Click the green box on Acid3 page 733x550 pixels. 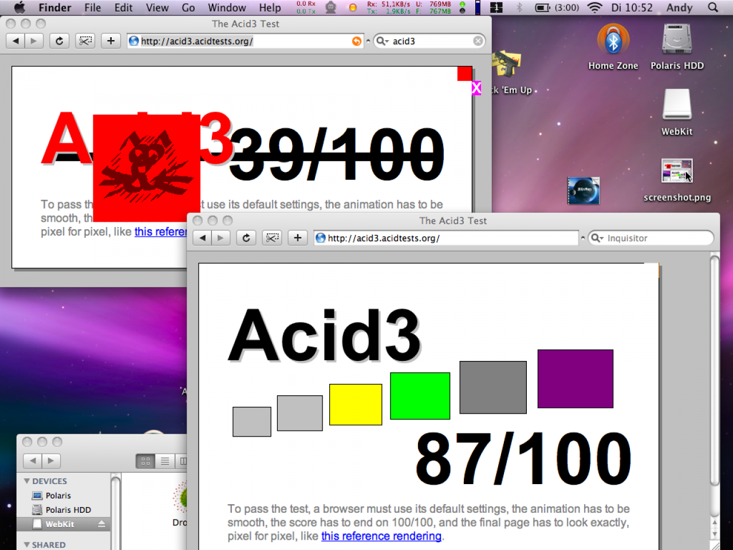pyautogui.click(x=420, y=396)
